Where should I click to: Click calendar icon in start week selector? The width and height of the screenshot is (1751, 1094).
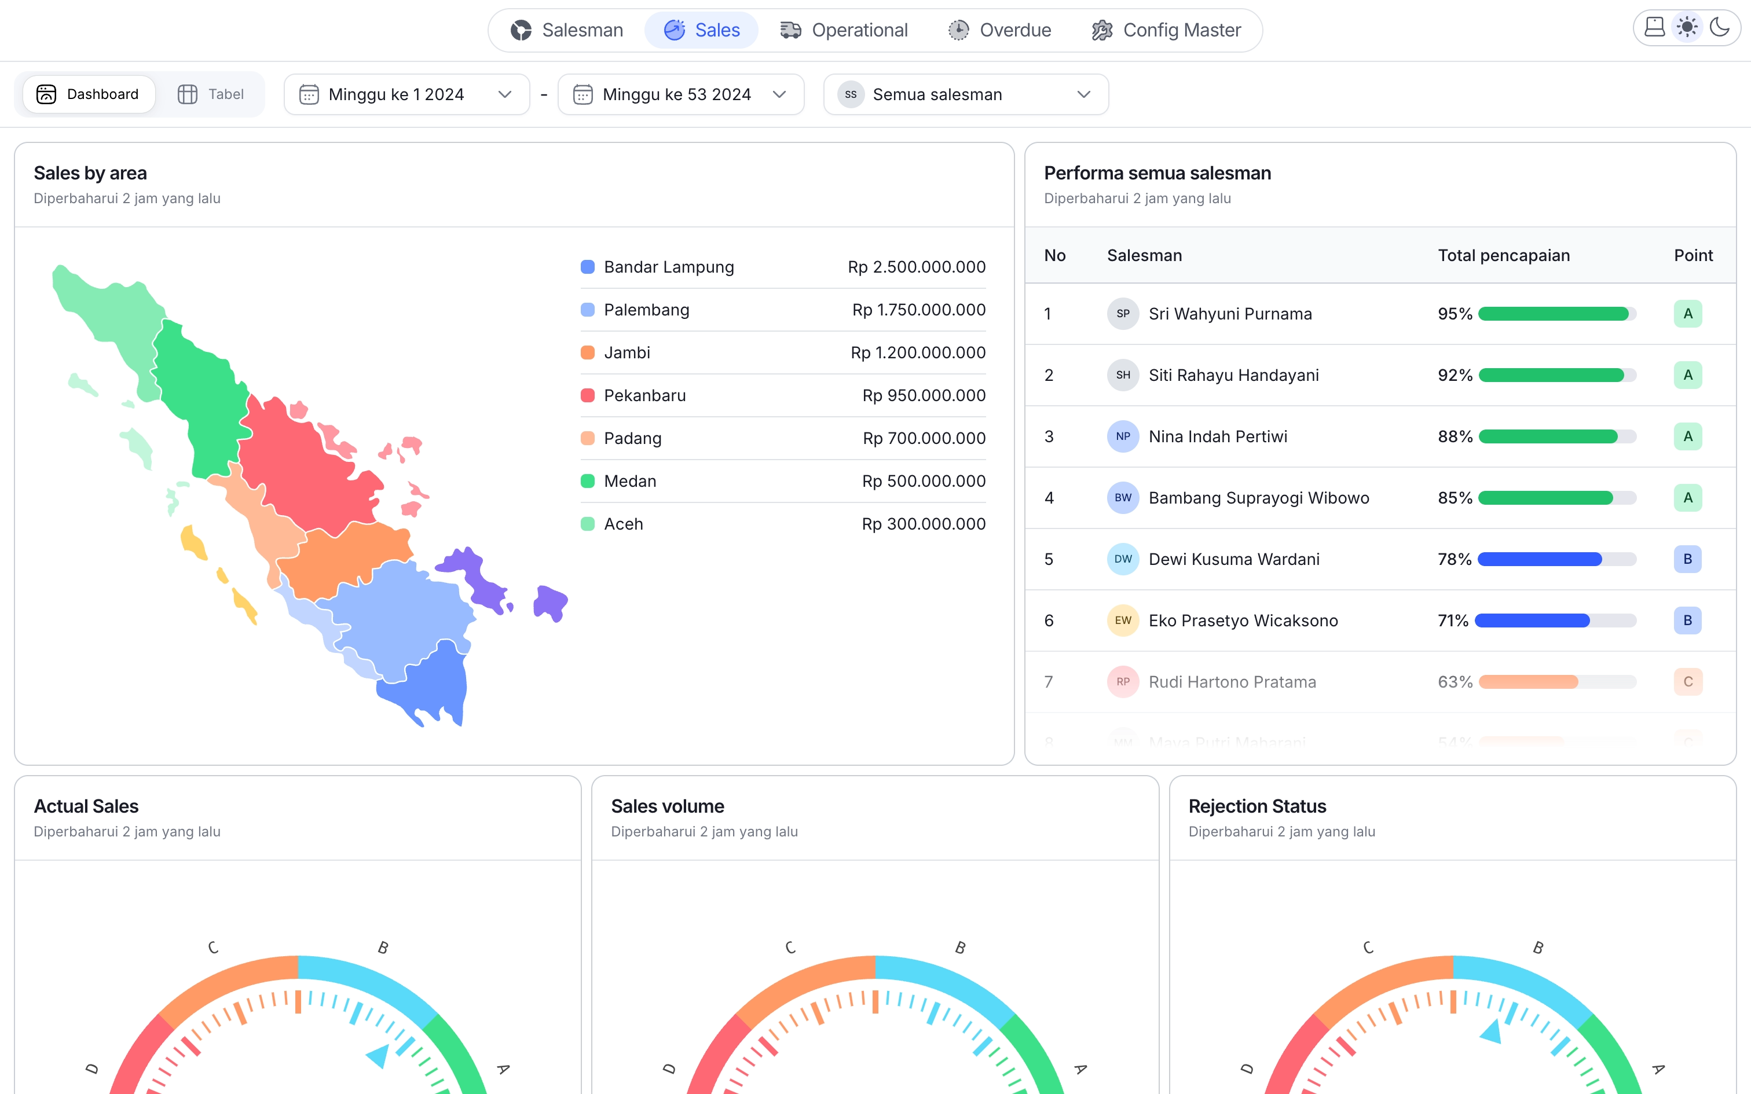pyautogui.click(x=309, y=94)
